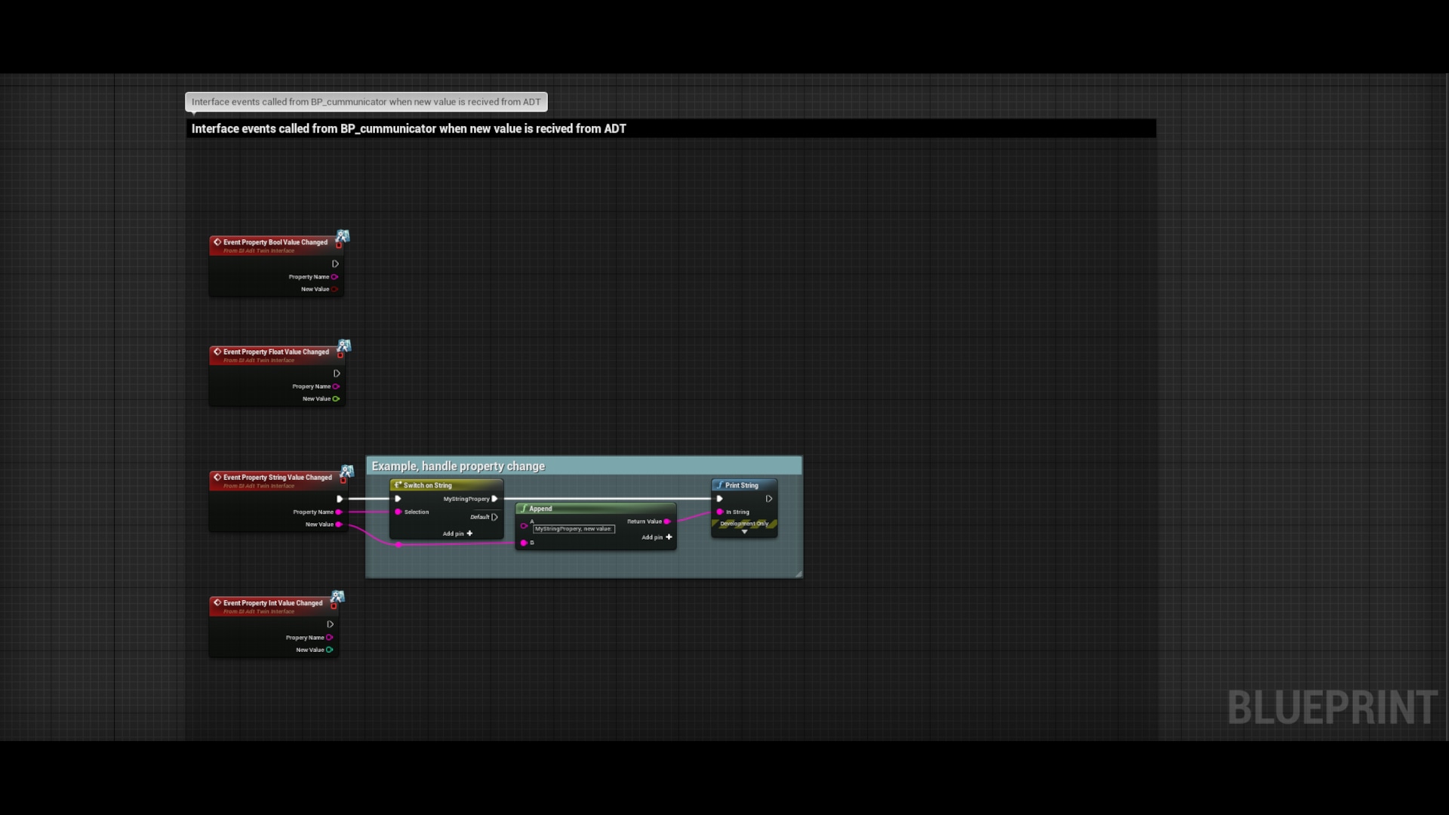Click the Interface events comment title bar
This screenshot has height=815, width=1449.
point(408,128)
